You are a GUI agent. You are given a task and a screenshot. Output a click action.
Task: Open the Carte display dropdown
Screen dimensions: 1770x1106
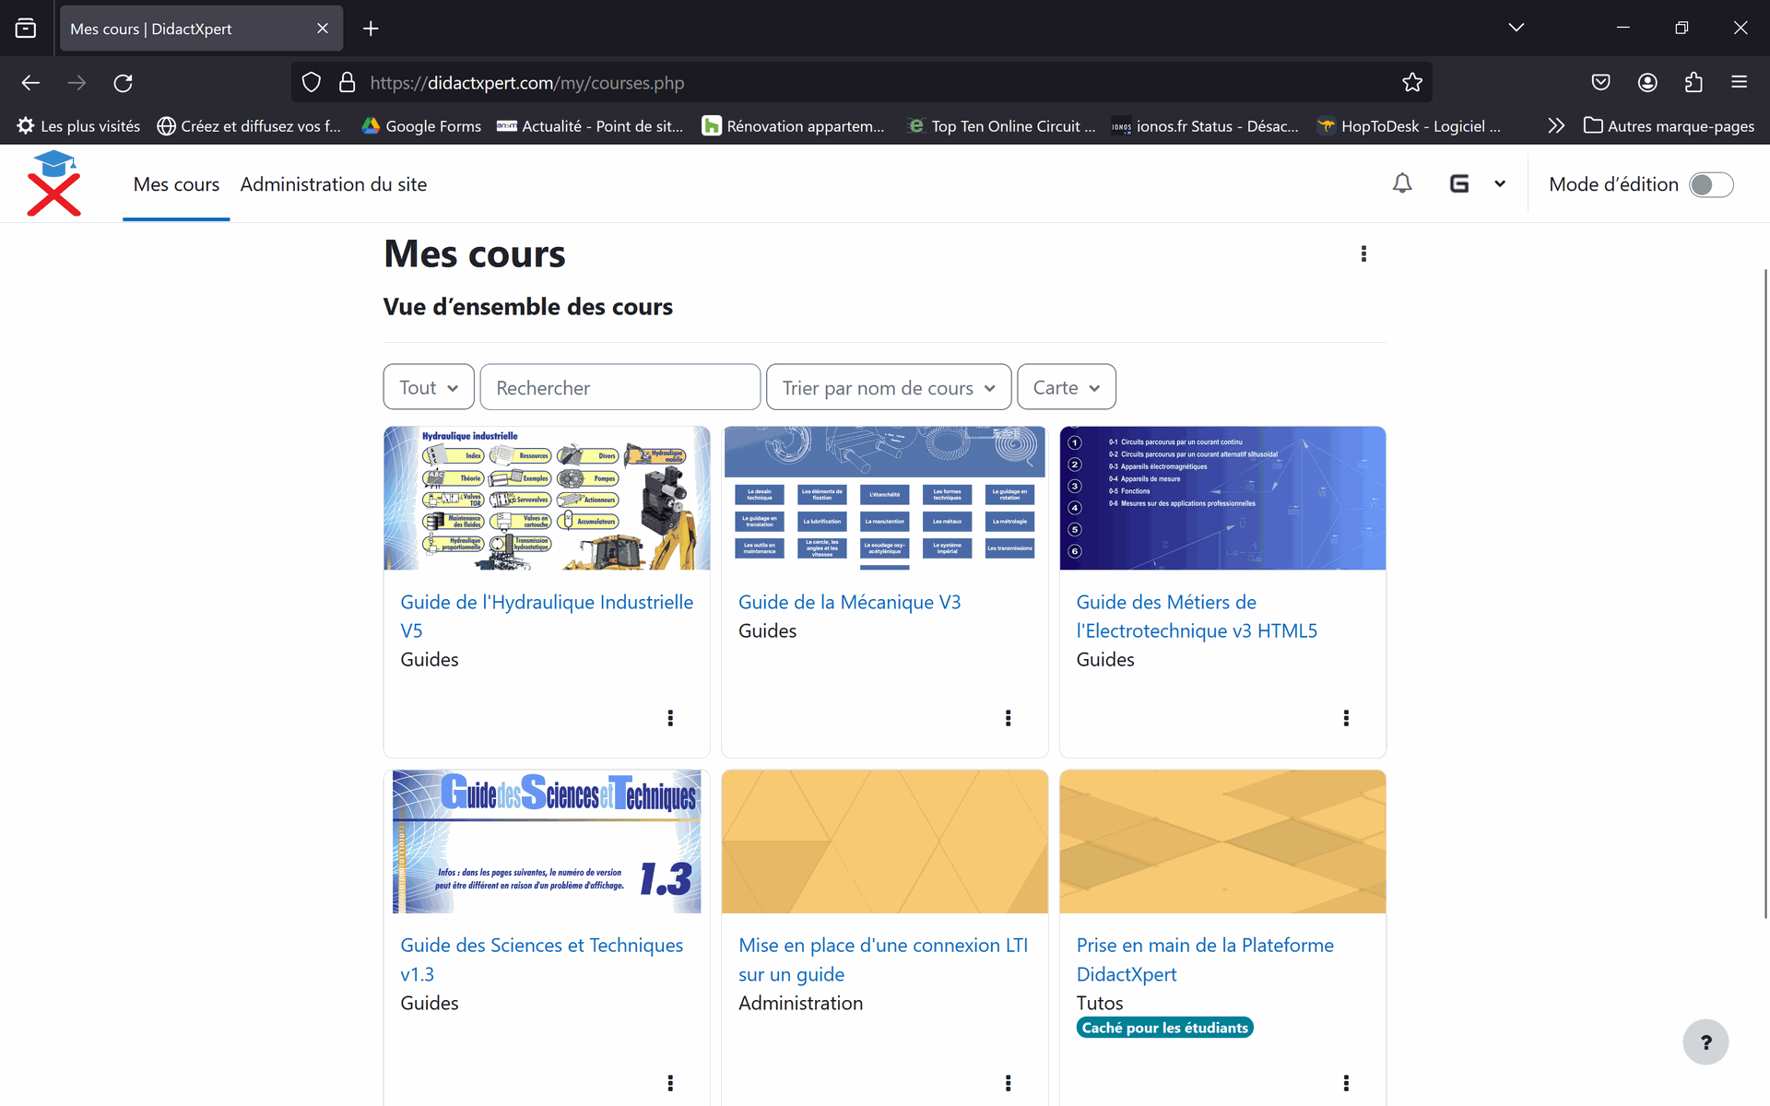tap(1066, 387)
